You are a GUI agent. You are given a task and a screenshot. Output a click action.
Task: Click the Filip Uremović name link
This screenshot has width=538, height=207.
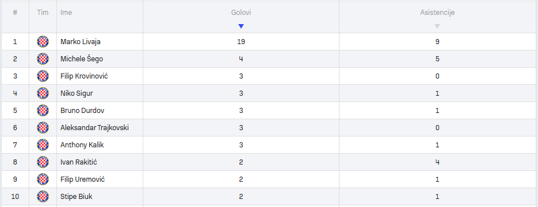[x=82, y=179]
